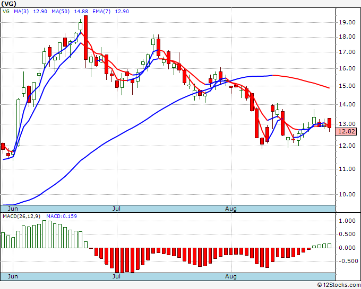Click the Aug label on price chart axis
The width and height of the screenshot is (361, 289).
tap(231, 209)
